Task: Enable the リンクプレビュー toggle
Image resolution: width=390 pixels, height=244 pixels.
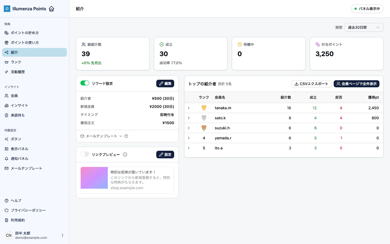Action: click(x=85, y=154)
